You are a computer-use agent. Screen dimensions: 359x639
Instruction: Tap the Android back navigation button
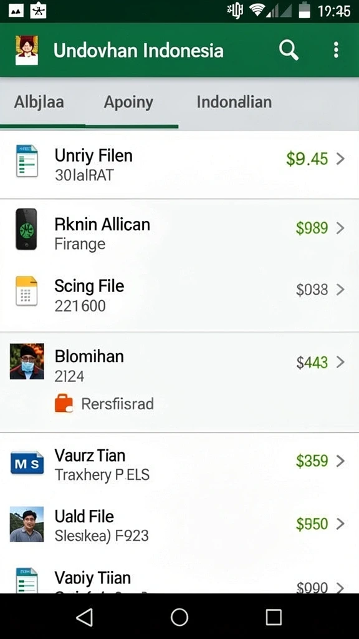[x=85, y=617]
